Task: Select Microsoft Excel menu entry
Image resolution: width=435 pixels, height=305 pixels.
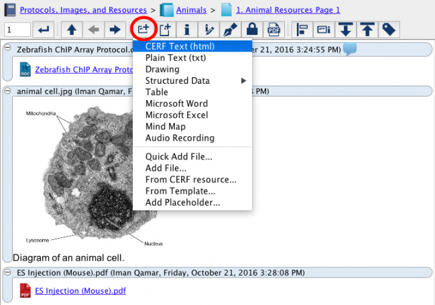Action: (192, 115)
